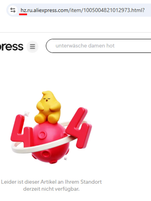Viewport: 151px width, 201px height.
Task: Click the AliExpress logo
Action: pyautogui.click(x=12, y=46)
